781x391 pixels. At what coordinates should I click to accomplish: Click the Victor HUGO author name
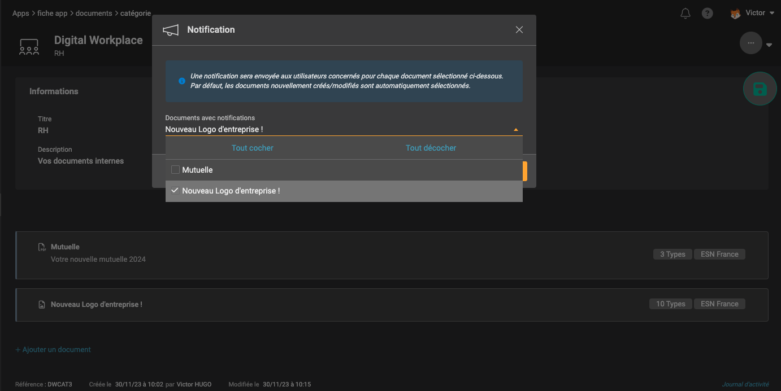coord(194,385)
